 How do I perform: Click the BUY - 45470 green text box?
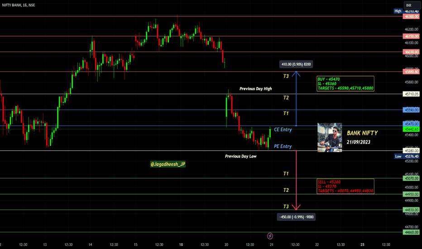(345, 84)
